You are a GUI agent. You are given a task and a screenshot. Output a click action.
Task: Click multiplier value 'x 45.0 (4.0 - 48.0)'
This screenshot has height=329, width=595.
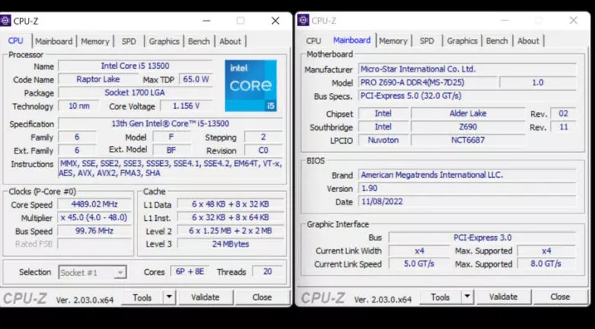click(95, 218)
